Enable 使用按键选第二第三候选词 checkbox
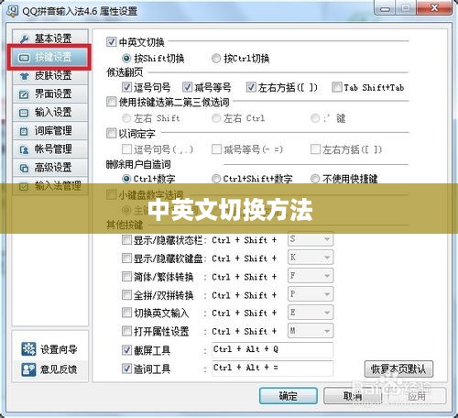The image size is (458, 418). click(x=112, y=102)
